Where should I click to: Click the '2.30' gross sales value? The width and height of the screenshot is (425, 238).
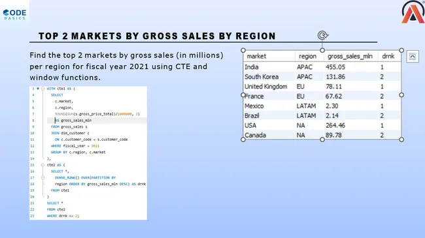click(332, 106)
